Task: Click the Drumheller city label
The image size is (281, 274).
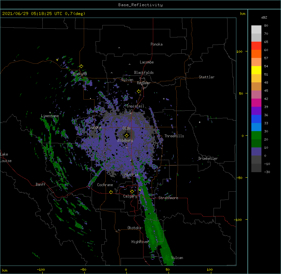Action: pos(208,158)
